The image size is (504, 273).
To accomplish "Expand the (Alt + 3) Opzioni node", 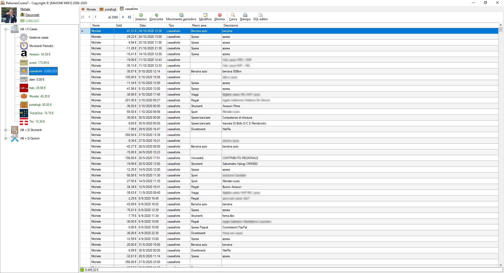I will 6,139.
